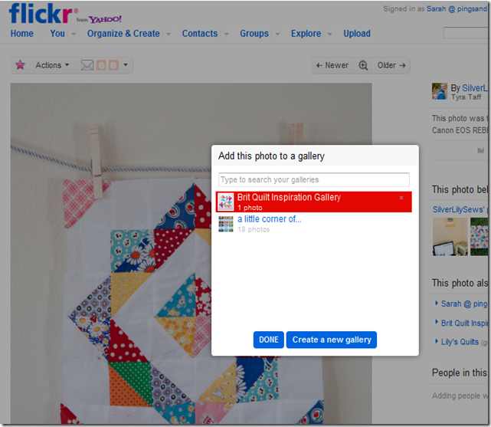
Task: Click the zoom magnifier icon between Newer and Older
Action: pyautogui.click(x=363, y=65)
